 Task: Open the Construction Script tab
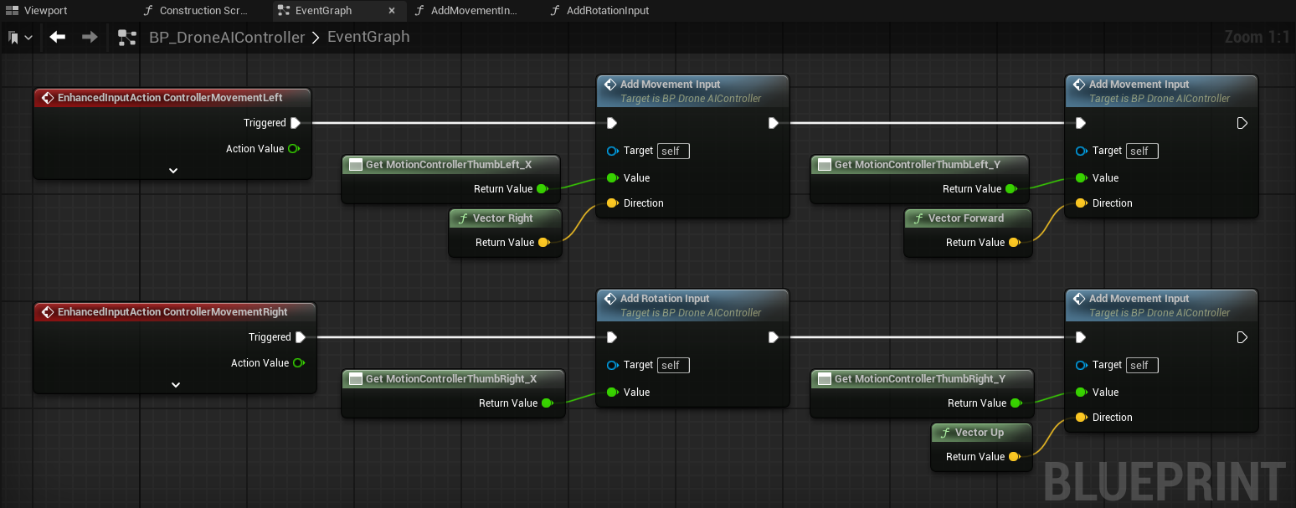pyautogui.click(x=195, y=11)
